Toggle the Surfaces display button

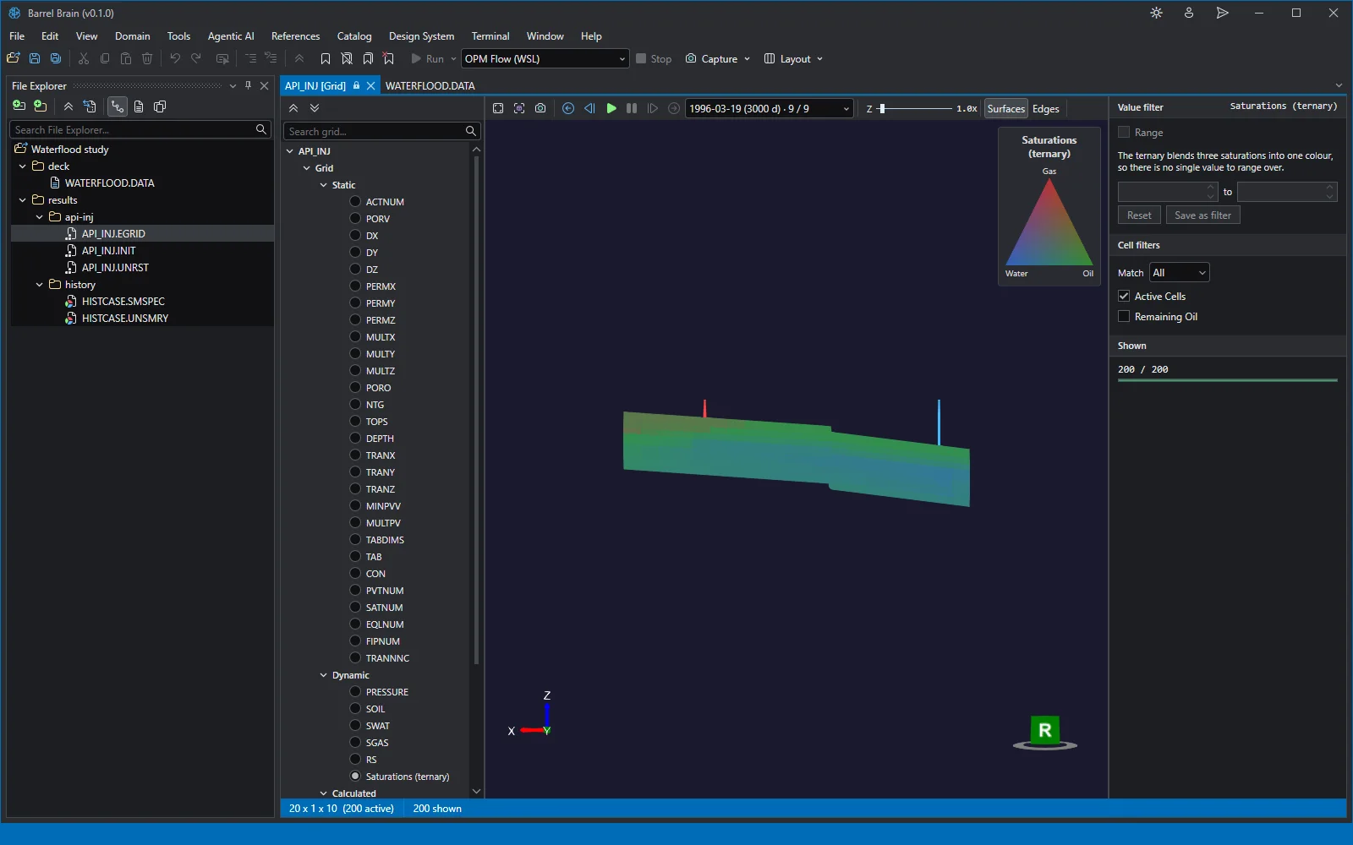click(1005, 108)
